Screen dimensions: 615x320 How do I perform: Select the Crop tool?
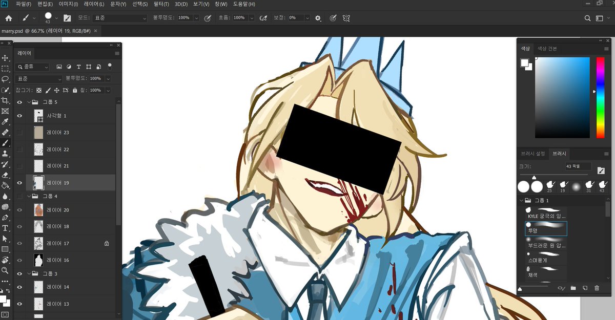(5, 100)
